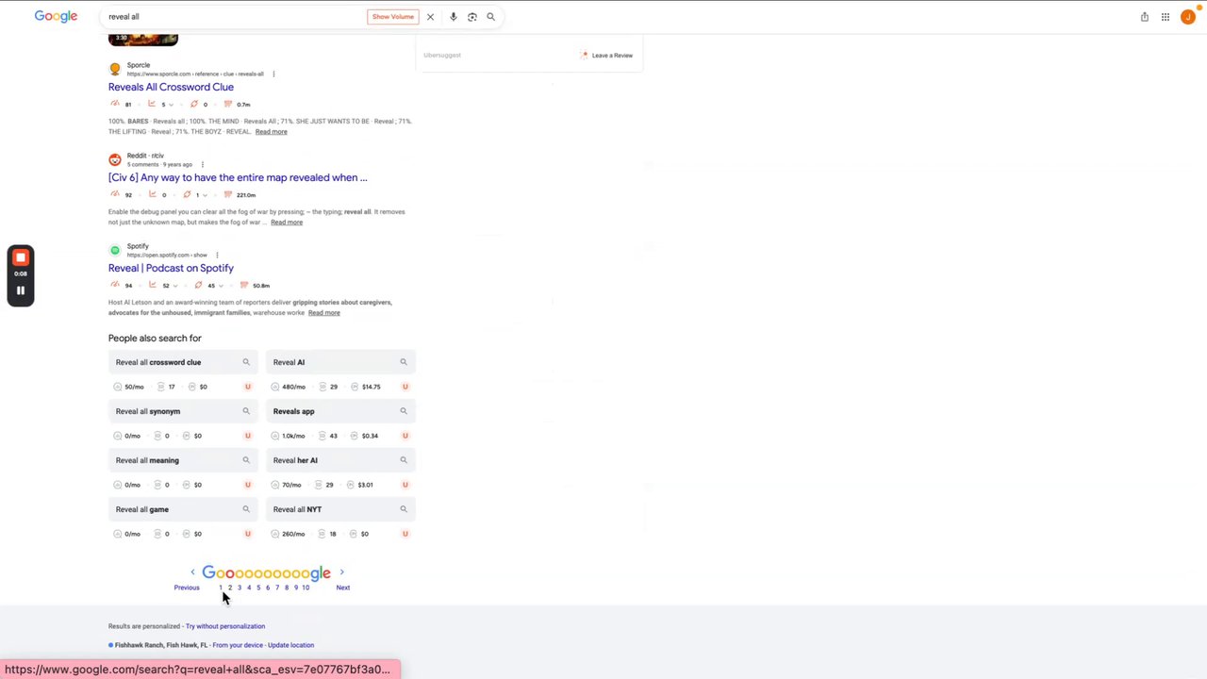Screen dimensions: 1207x679
Task: Click the Show Volume button
Action: coord(392,17)
